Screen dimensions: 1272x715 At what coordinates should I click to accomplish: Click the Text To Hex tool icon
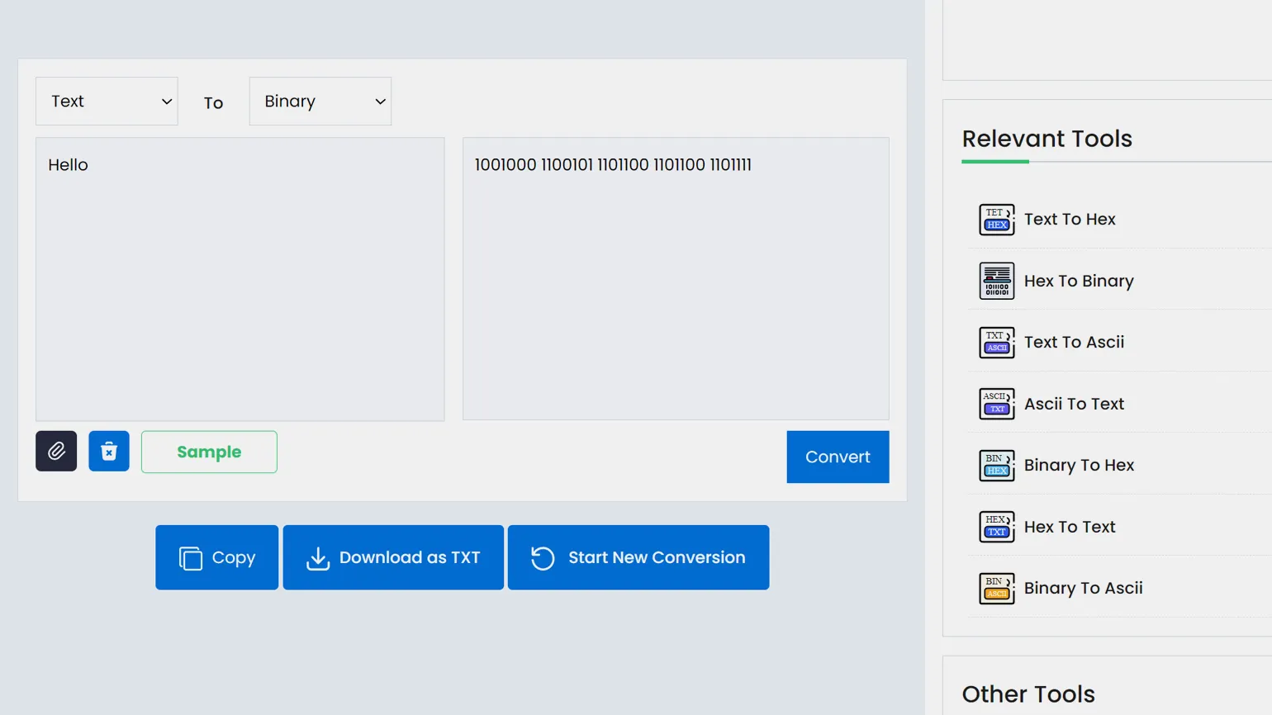(x=996, y=220)
